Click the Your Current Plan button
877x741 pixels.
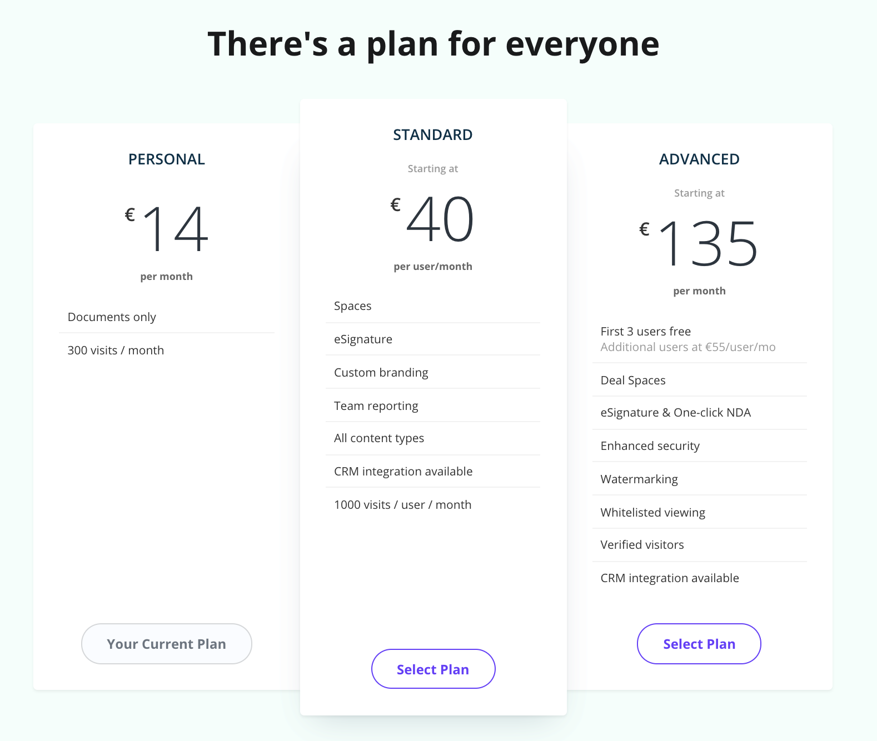point(167,644)
